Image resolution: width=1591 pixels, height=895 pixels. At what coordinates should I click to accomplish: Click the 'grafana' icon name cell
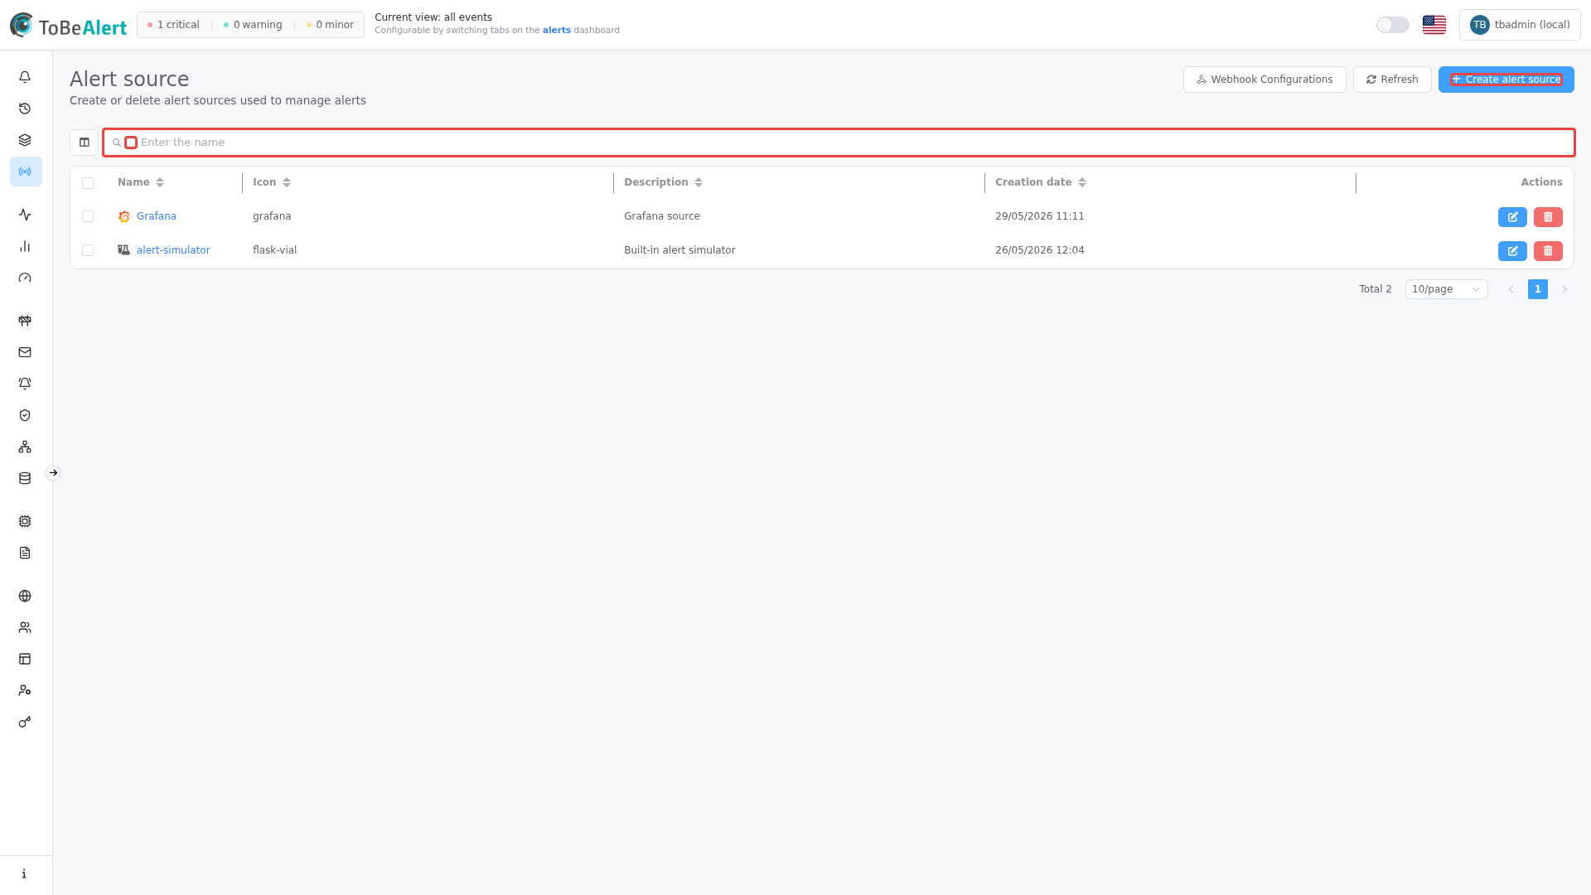point(272,216)
